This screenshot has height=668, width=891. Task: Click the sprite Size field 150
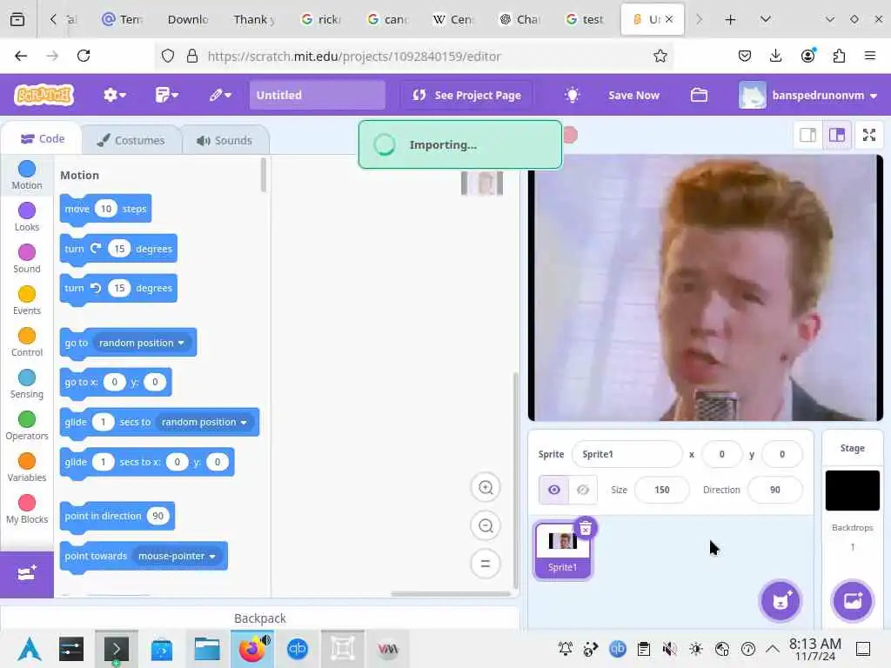pos(661,490)
